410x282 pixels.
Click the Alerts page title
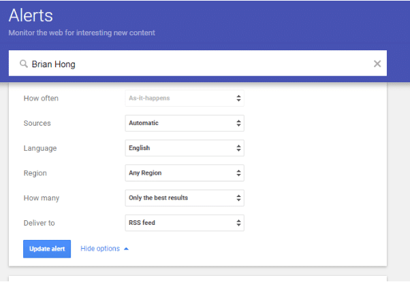(x=31, y=16)
